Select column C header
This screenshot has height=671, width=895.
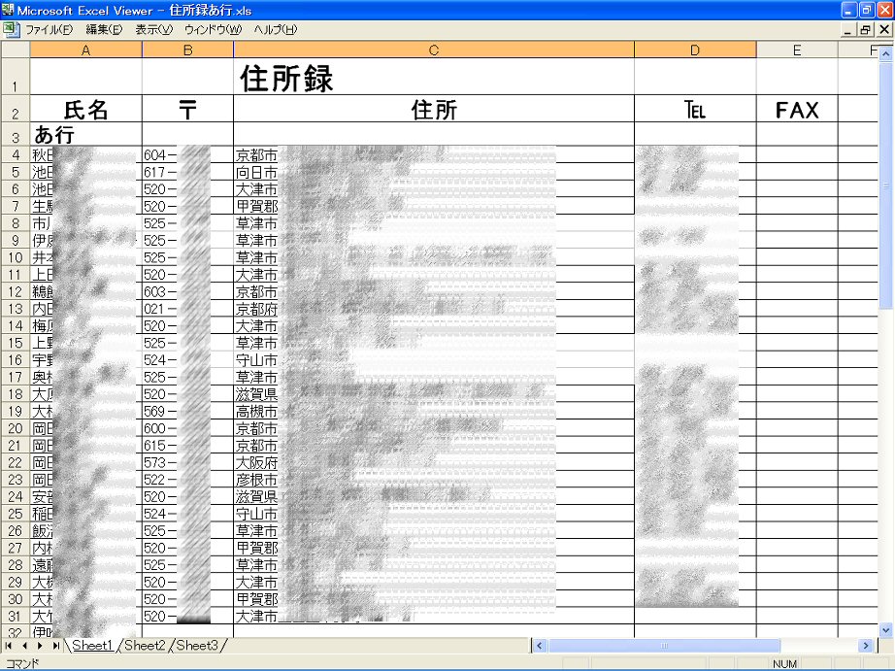pyautogui.click(x=433, y=50)
